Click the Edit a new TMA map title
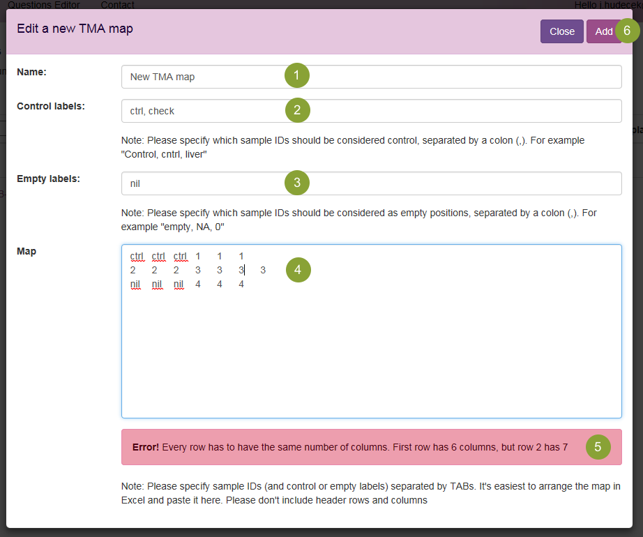Image resolution: width=643 pixels, height=537 pixels. [x=75, y=29]
